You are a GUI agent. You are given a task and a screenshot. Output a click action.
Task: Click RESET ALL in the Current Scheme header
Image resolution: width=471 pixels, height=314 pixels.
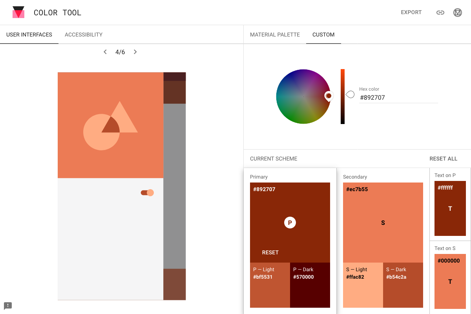click(x=443, y=159)
